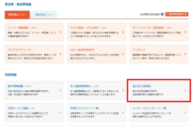Image resolution: width=194 pixels, height=126 pixels.
Task: Open the NDA（秘密保持契約） link
Action: (82, 50)
